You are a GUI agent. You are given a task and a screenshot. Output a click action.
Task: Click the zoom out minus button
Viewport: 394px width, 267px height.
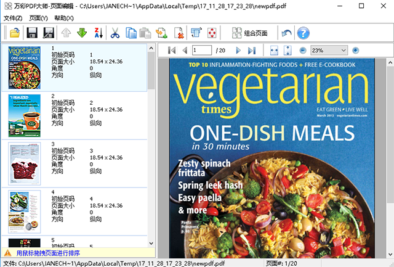303,50
